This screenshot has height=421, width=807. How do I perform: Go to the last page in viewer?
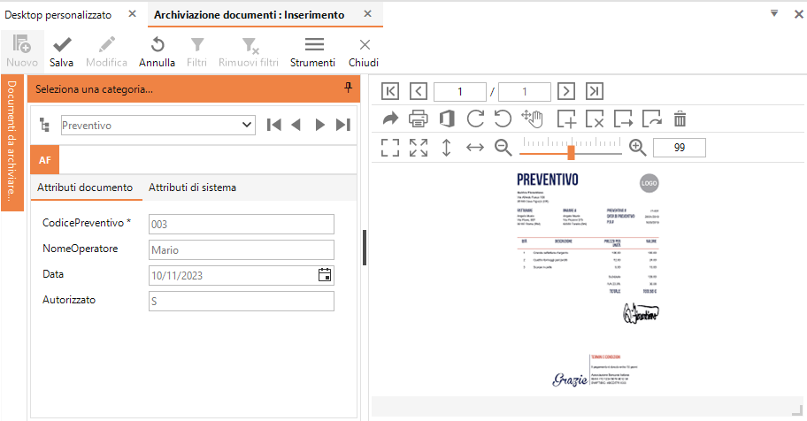point(595,91)
